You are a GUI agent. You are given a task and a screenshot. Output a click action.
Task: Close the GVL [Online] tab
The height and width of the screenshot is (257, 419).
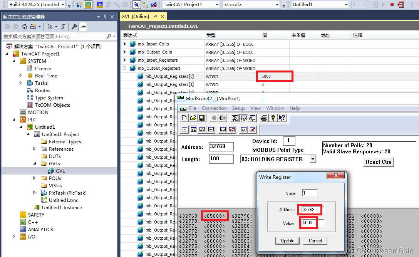(x=162, y=17)
